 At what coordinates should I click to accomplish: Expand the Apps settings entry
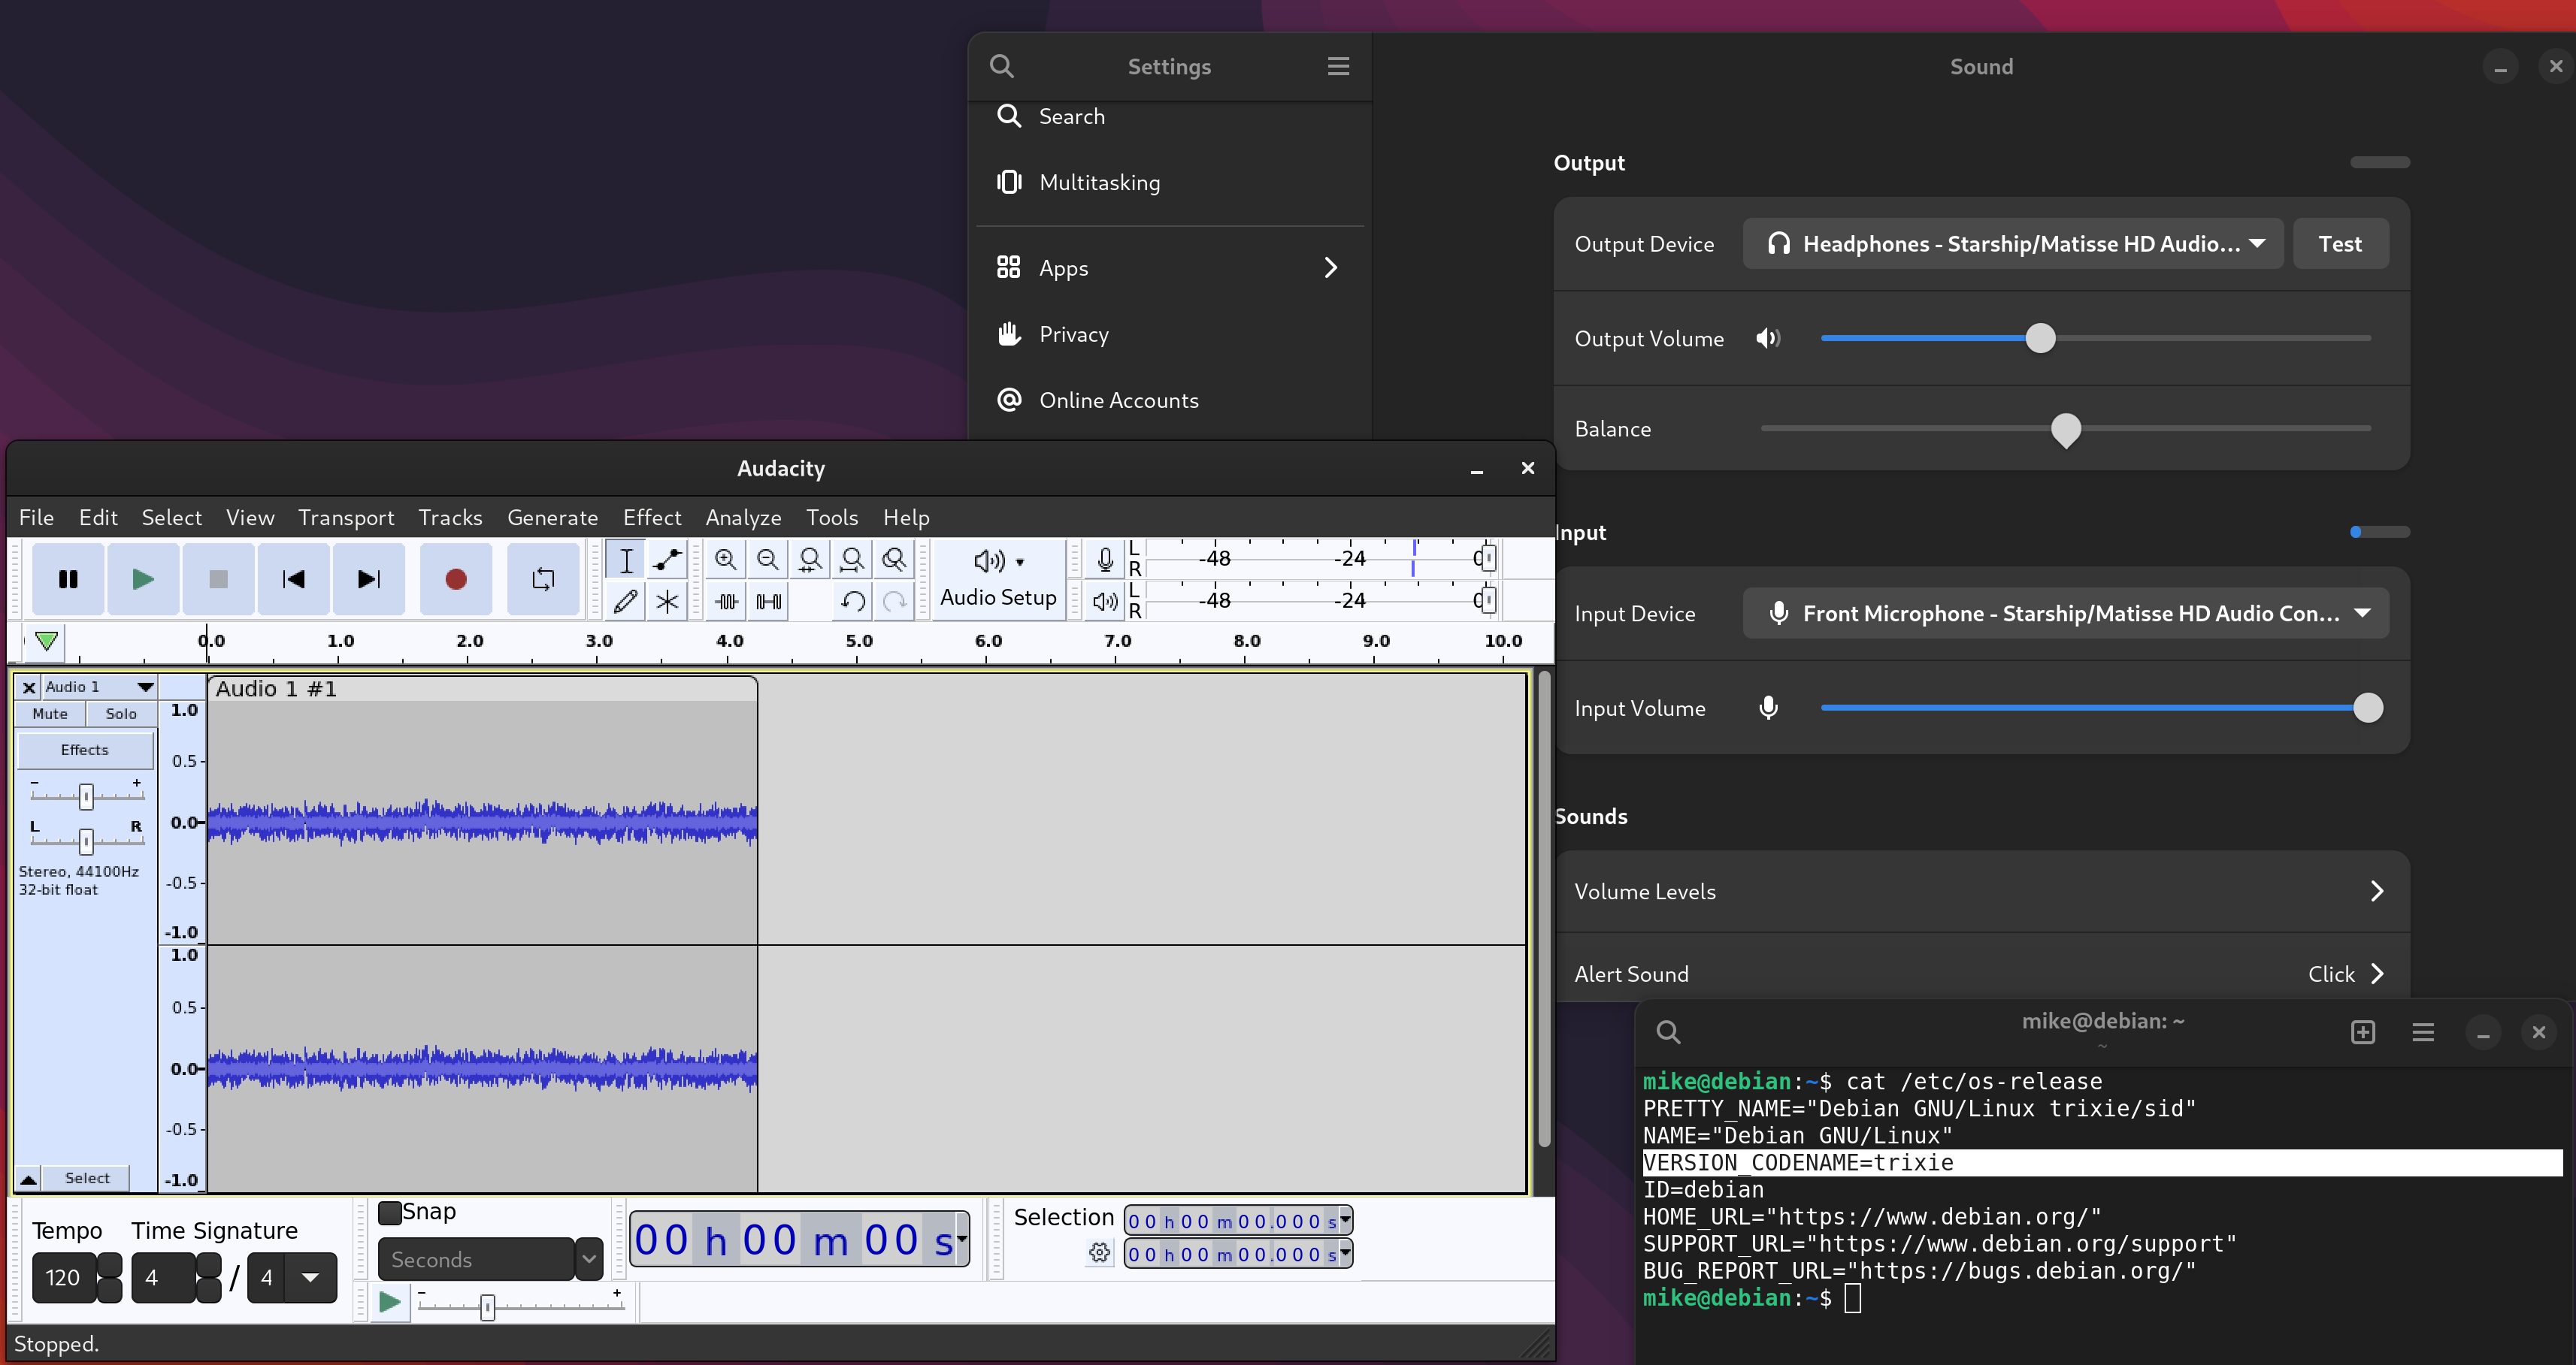pyautogui.click(x=1169, y=267)
